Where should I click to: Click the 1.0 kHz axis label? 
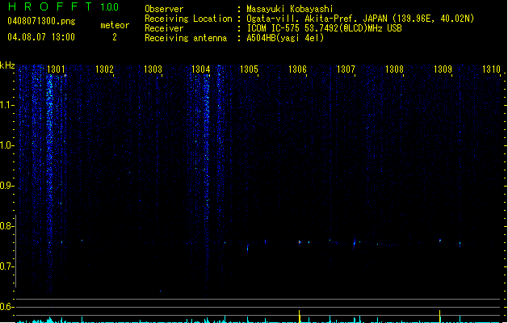(6, 145)
